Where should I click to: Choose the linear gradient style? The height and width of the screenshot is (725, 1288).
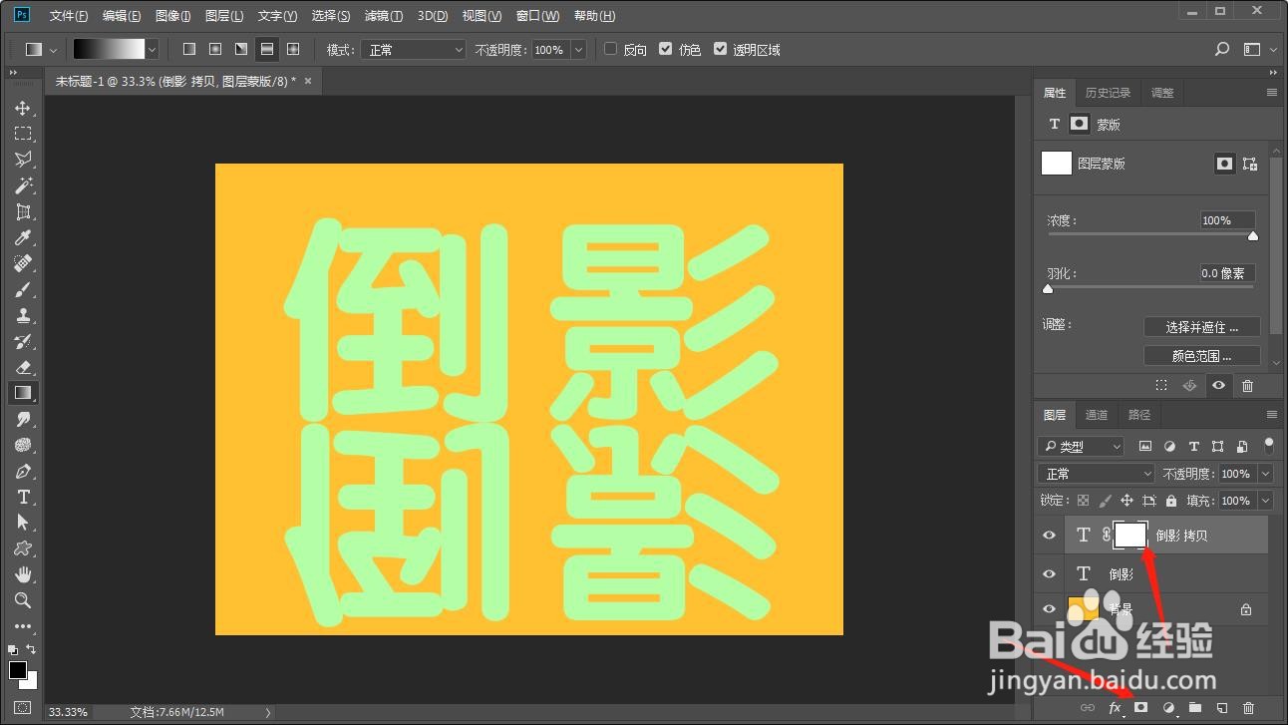(x=189, y=49)
